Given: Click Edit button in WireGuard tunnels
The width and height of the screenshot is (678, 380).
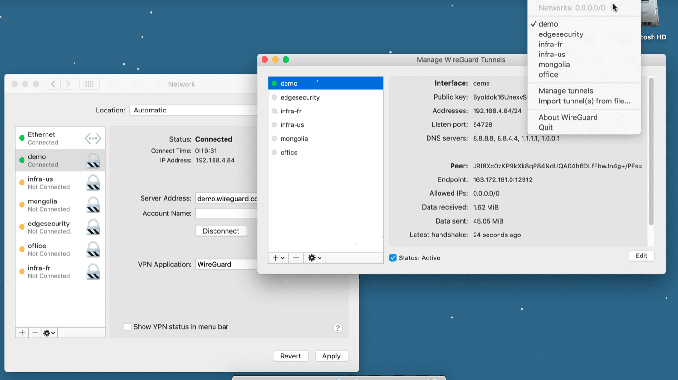Looking at the screenshot, I should coord(642,256).
